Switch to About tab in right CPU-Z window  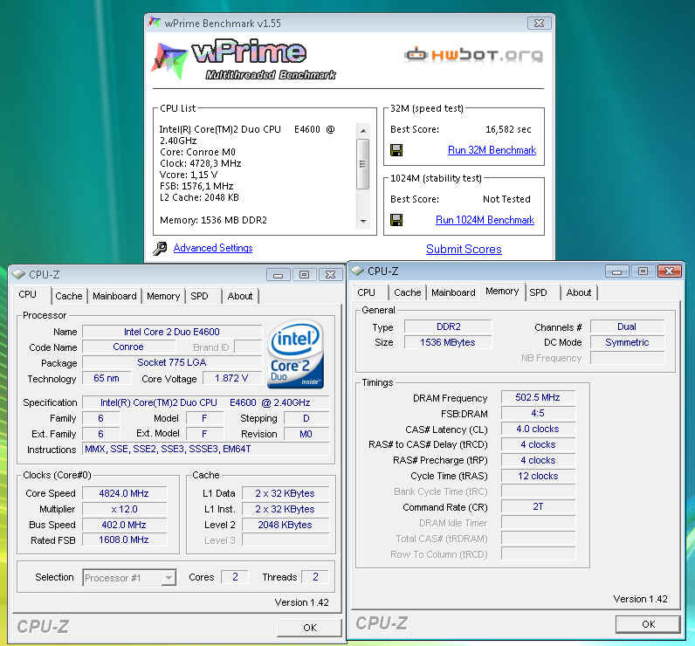coord(578,292)
